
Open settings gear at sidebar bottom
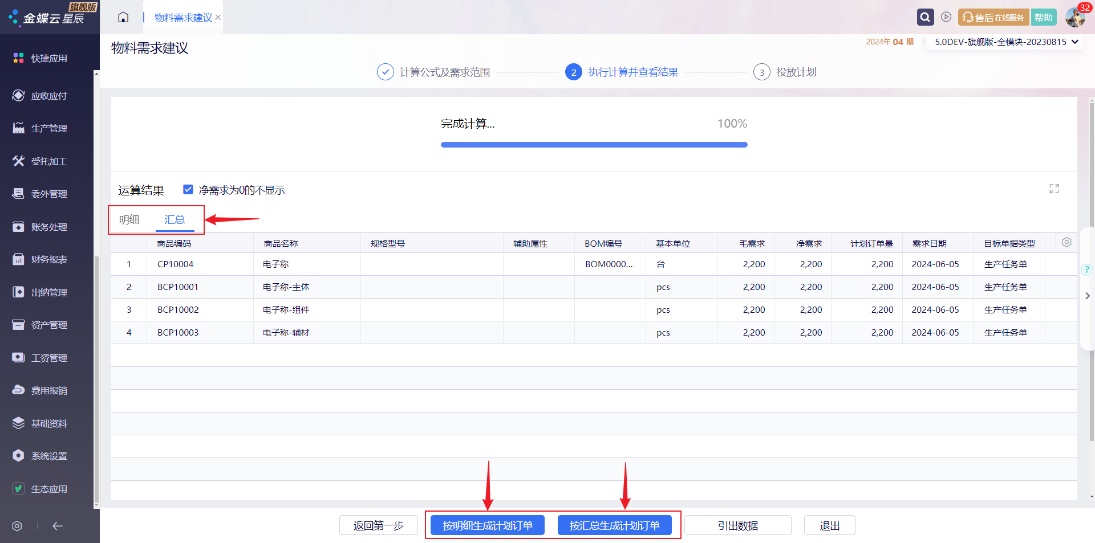(x=17, y=526)
